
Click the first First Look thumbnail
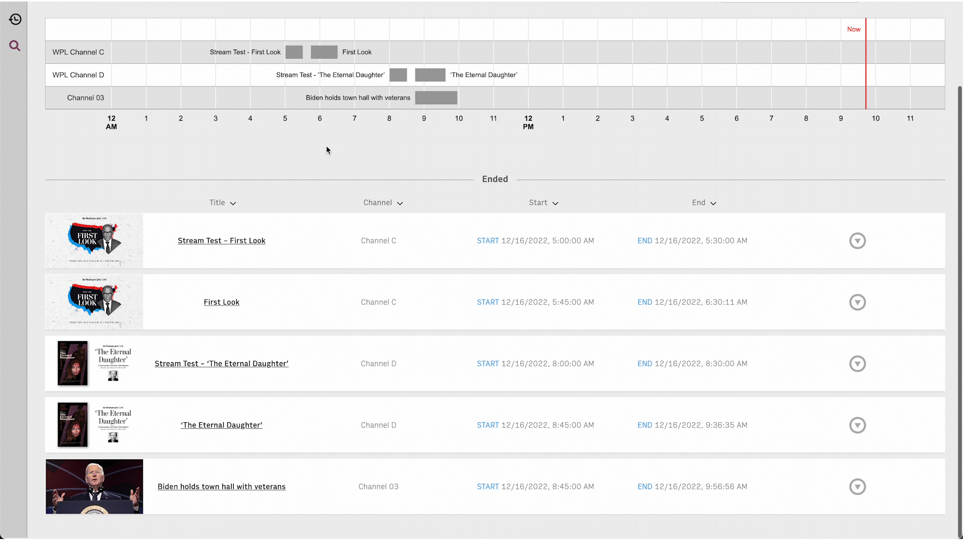[94, 241]
